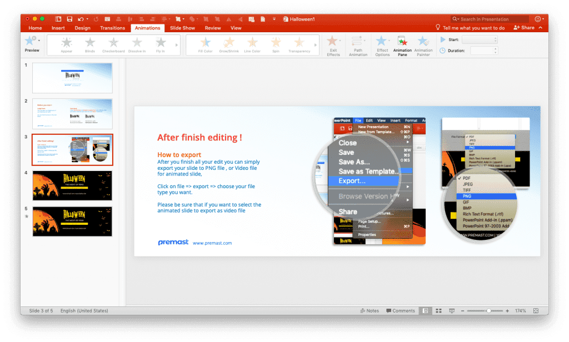
Task: Select slide 4 thumbnail
Action: 72,185
